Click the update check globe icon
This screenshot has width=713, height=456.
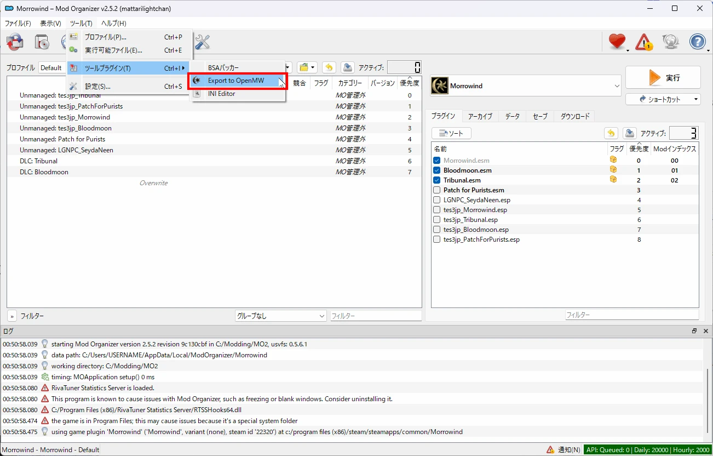click(x=670, y=42)
